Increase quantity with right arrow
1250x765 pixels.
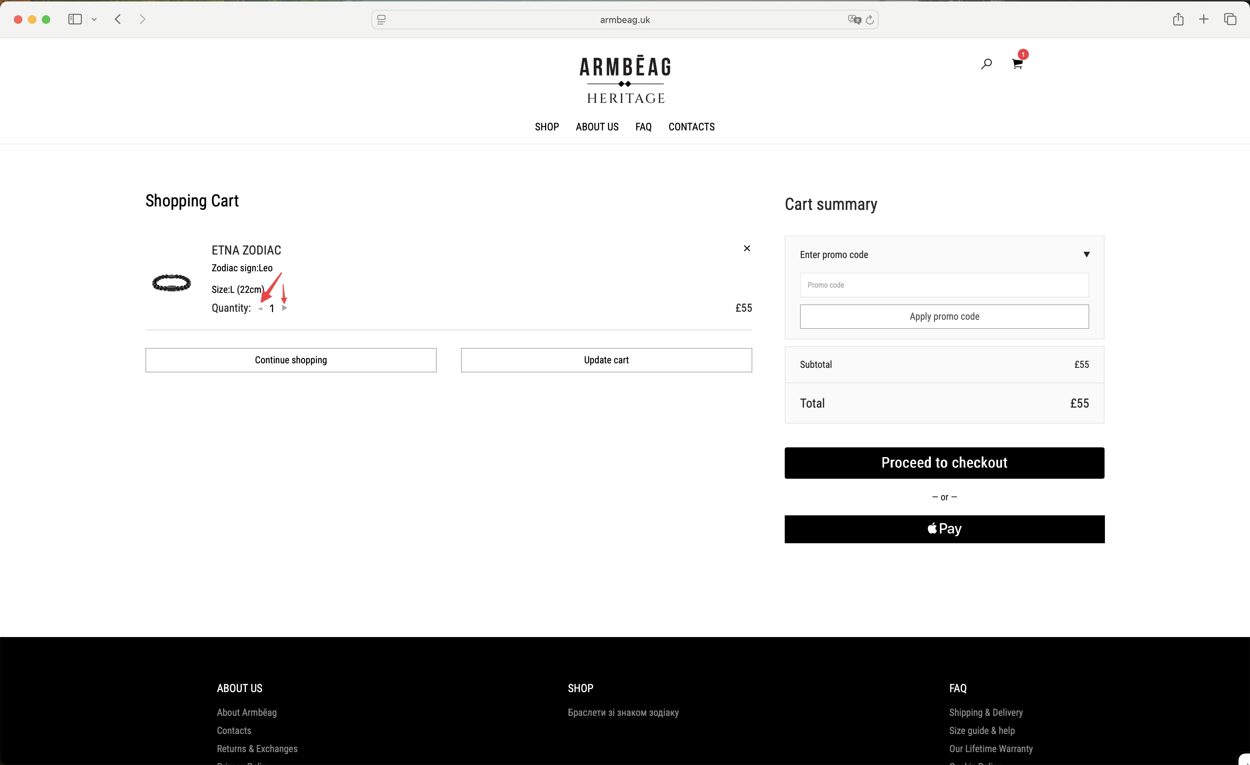click(x=285, y=308)
